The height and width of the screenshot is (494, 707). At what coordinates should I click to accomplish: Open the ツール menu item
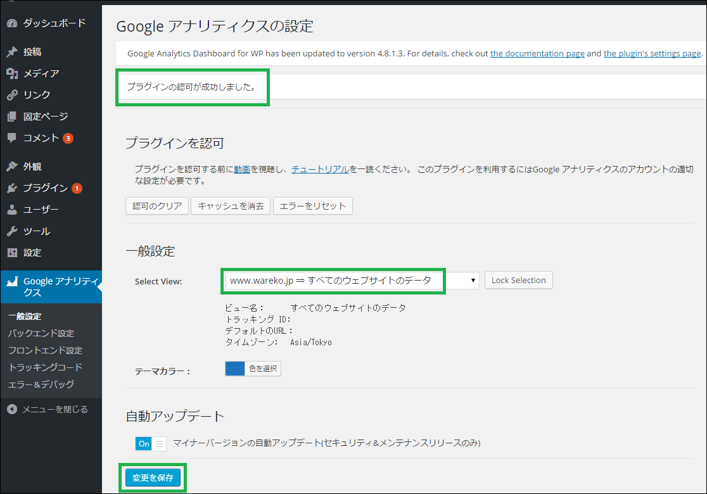coord(37,231)
